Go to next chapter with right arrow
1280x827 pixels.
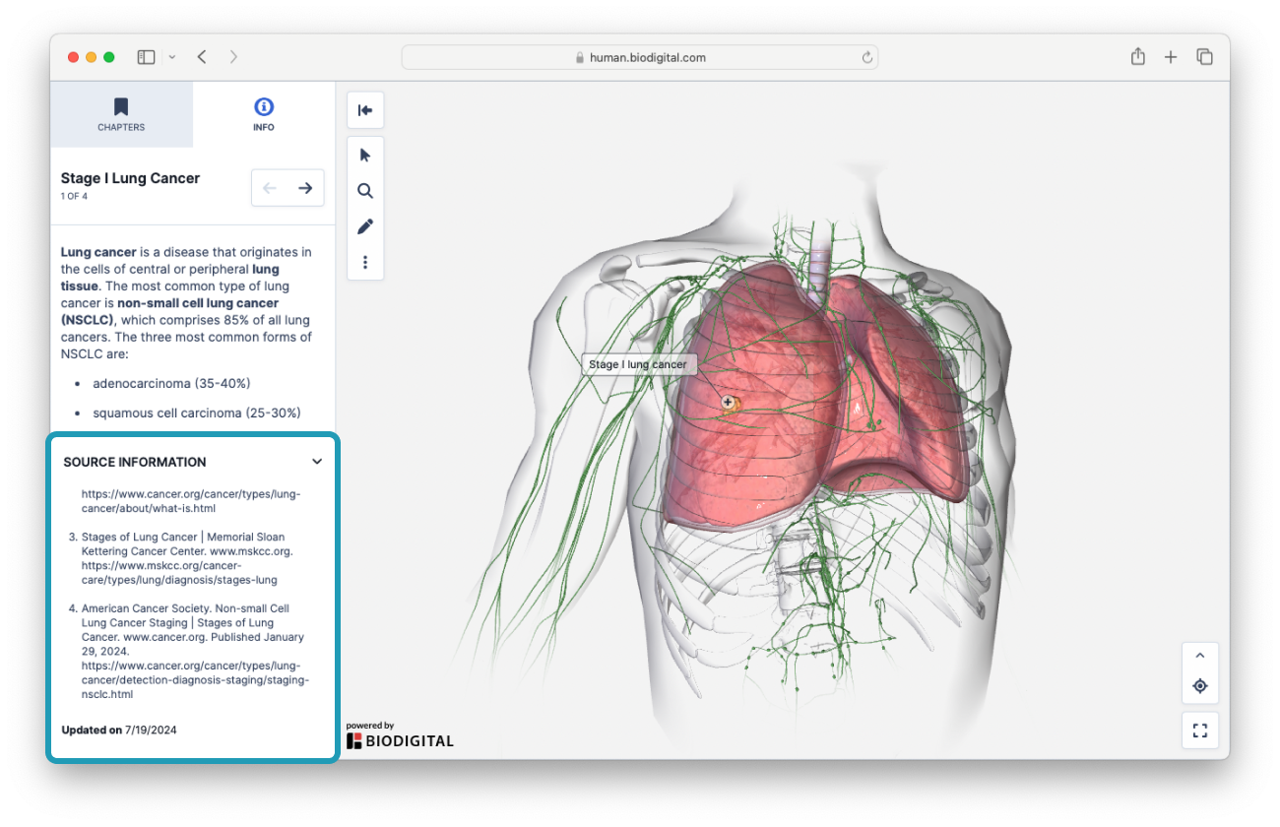305,188
